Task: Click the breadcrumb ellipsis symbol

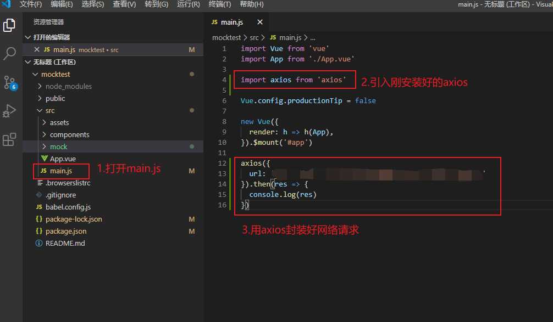Action: 312,38
